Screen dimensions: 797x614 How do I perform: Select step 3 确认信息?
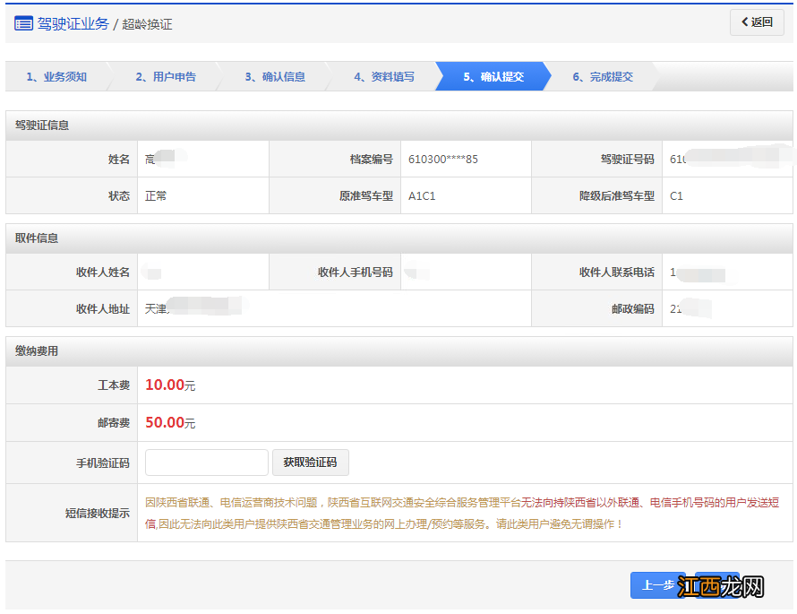275,77
